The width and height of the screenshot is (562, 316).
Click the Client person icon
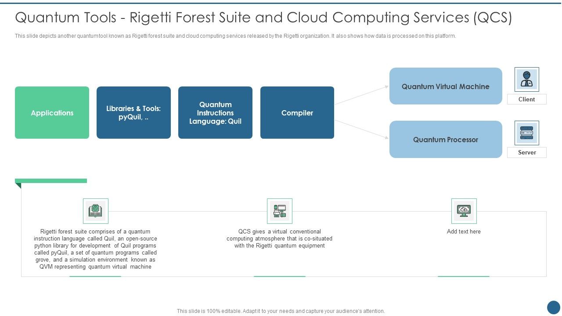527,79
